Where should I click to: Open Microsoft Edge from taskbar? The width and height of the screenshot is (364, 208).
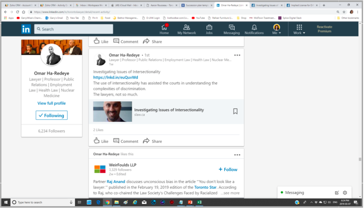click(98, 202)
